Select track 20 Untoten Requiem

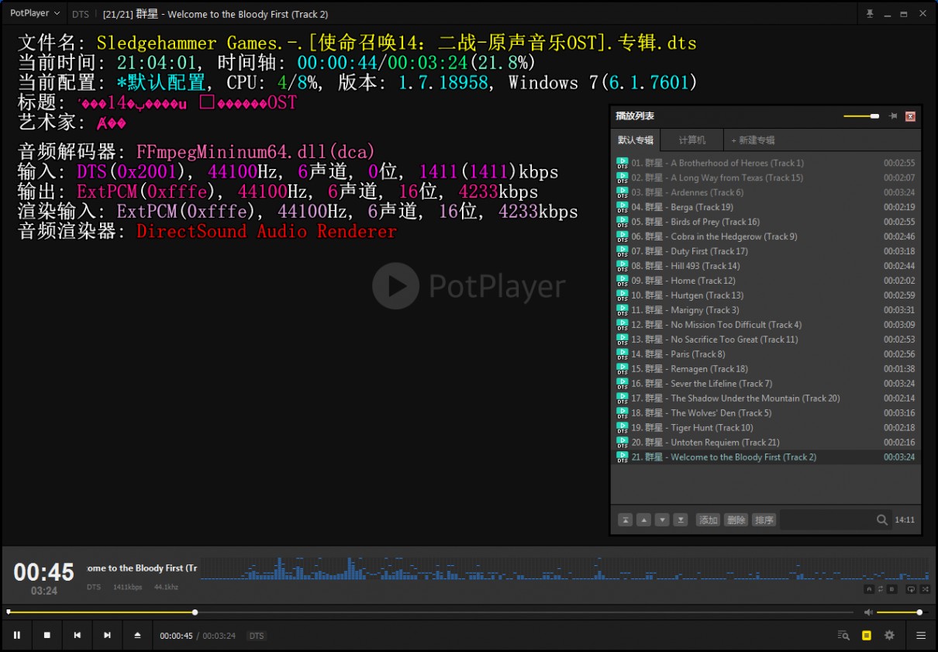coord(766,443)
